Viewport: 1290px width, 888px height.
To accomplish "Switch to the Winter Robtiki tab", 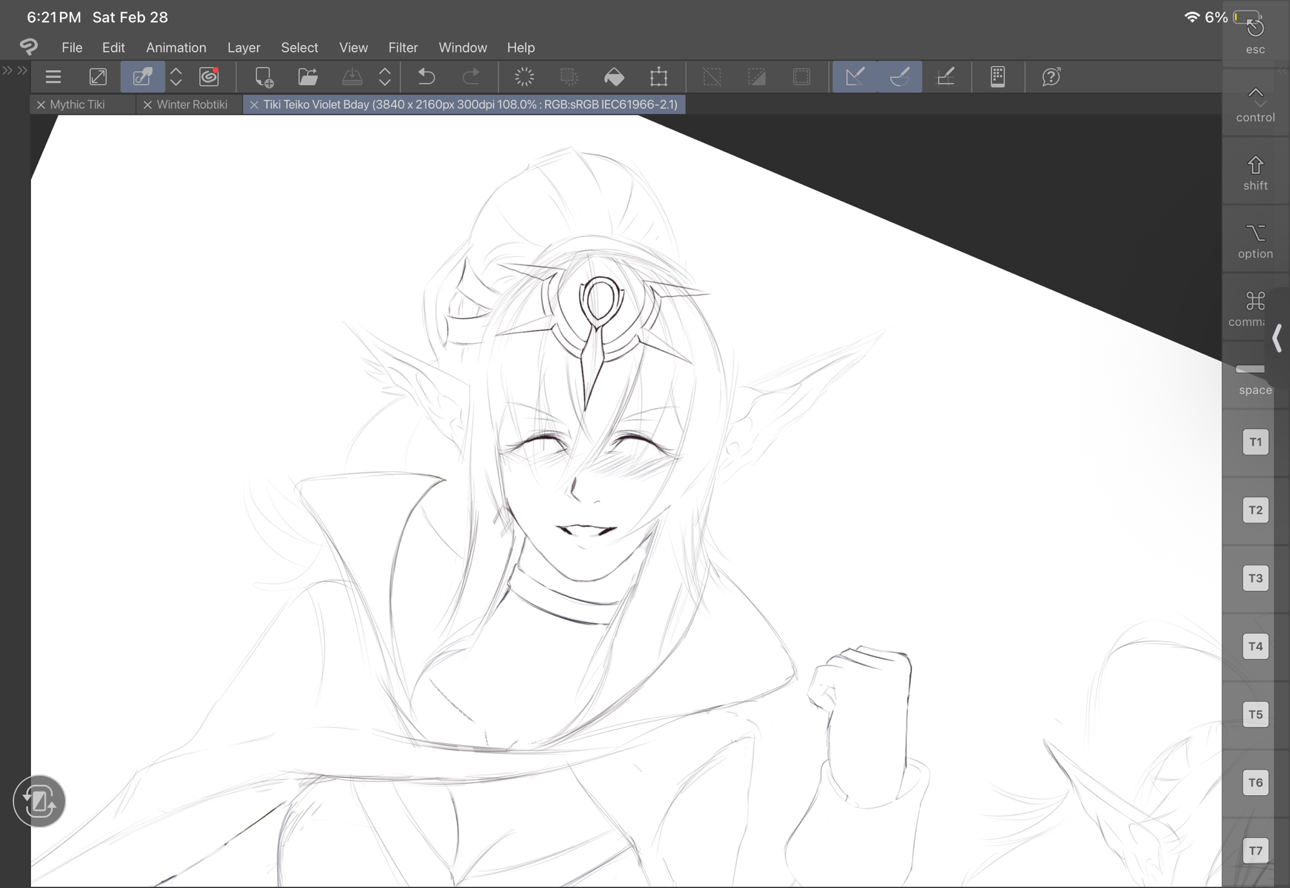I will 192,104.
